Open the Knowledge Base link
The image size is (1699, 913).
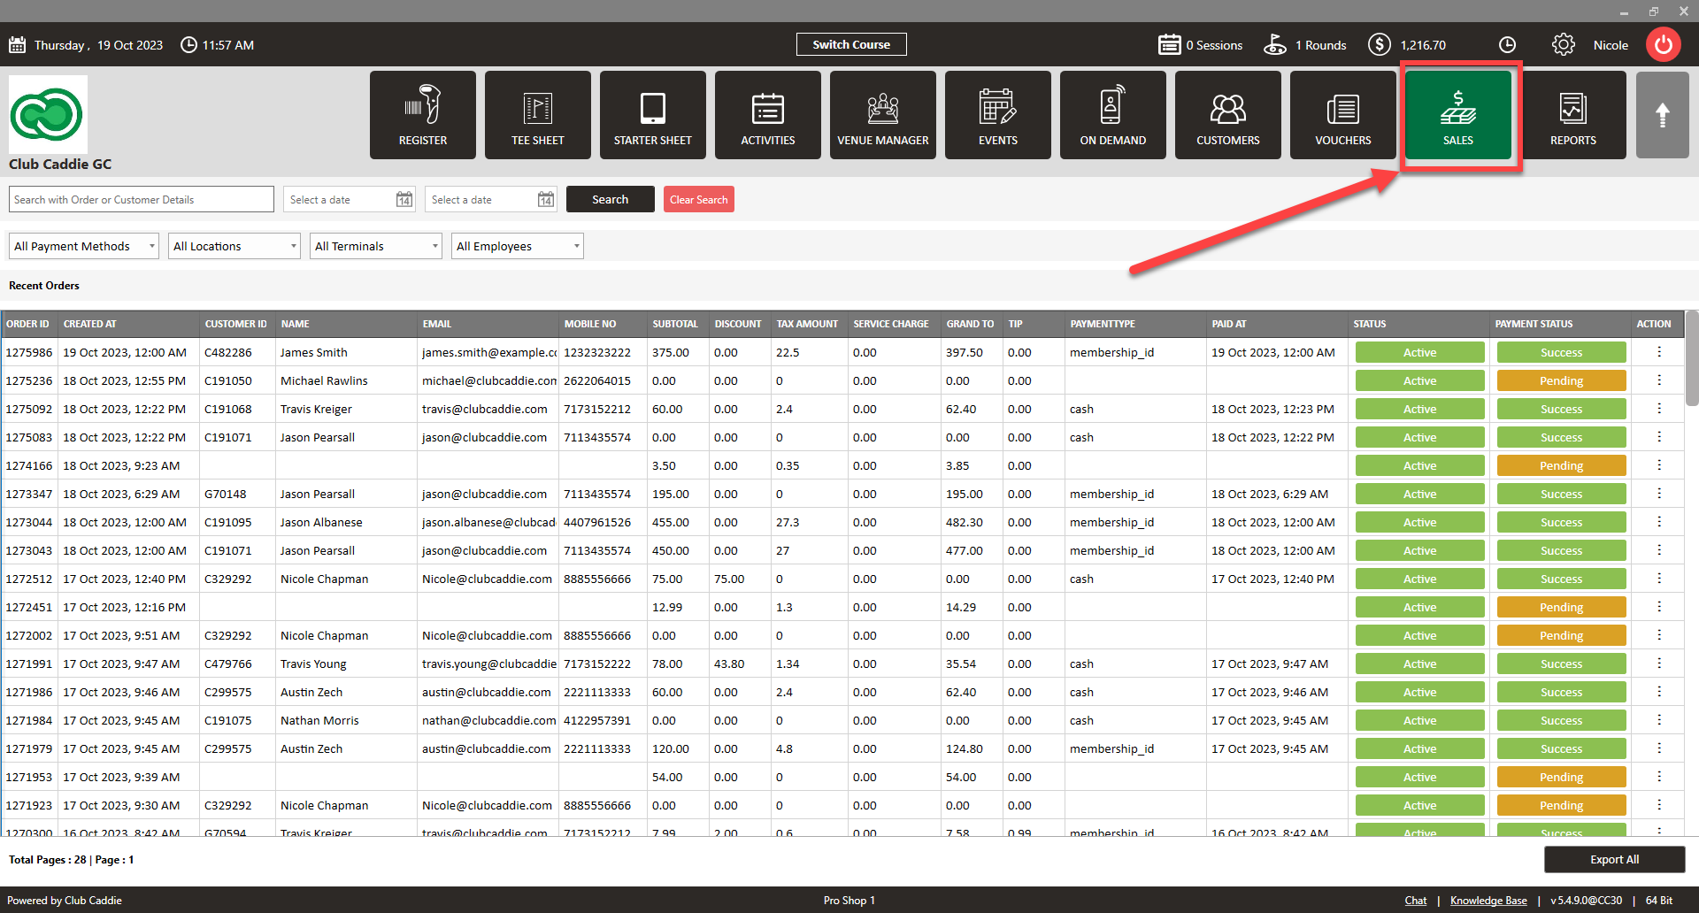click(1488, 901)
